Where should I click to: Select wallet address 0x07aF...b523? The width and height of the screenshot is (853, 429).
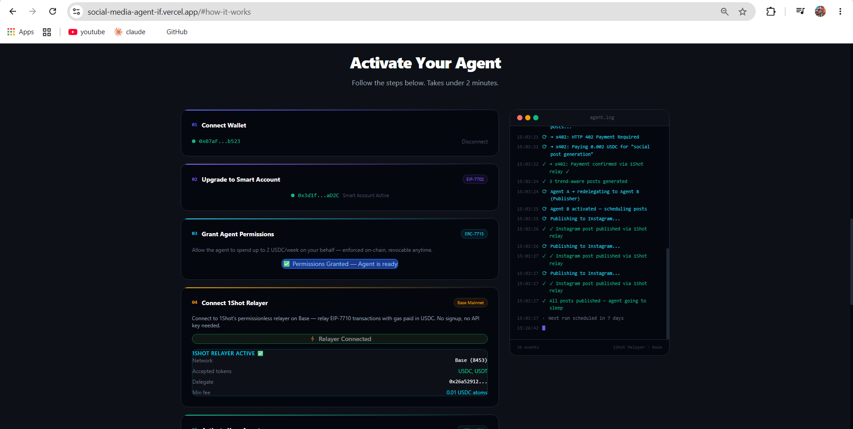tap(219, 141)
